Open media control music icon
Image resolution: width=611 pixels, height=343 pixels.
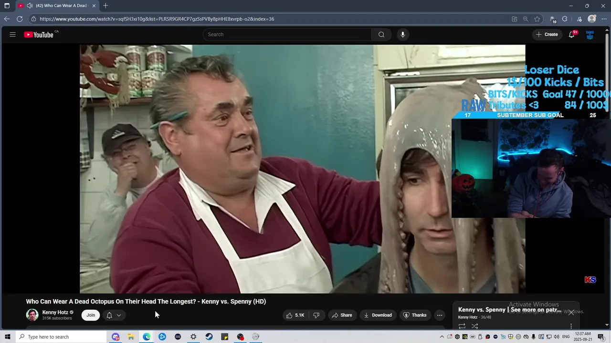[579, 19]
